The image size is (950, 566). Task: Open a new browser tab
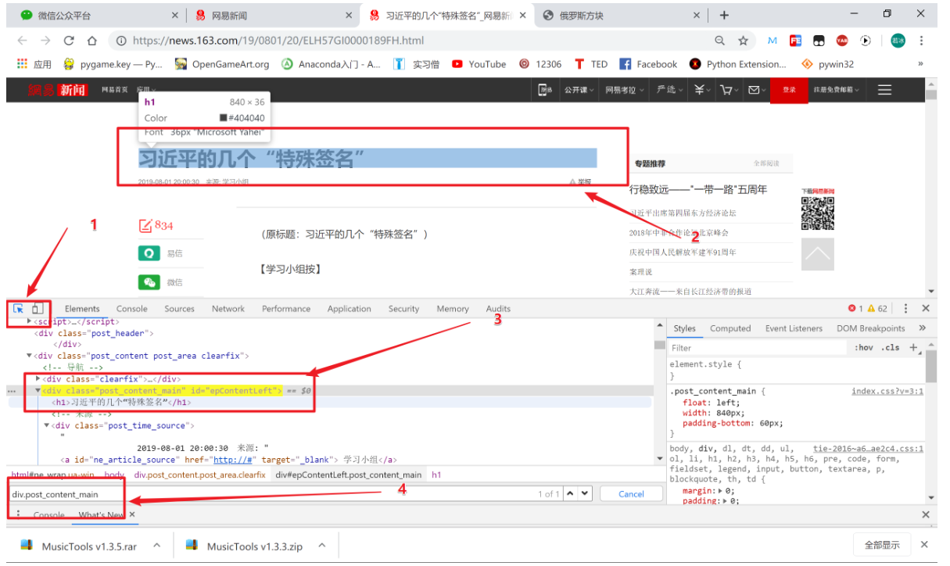[x=724, y=15]
